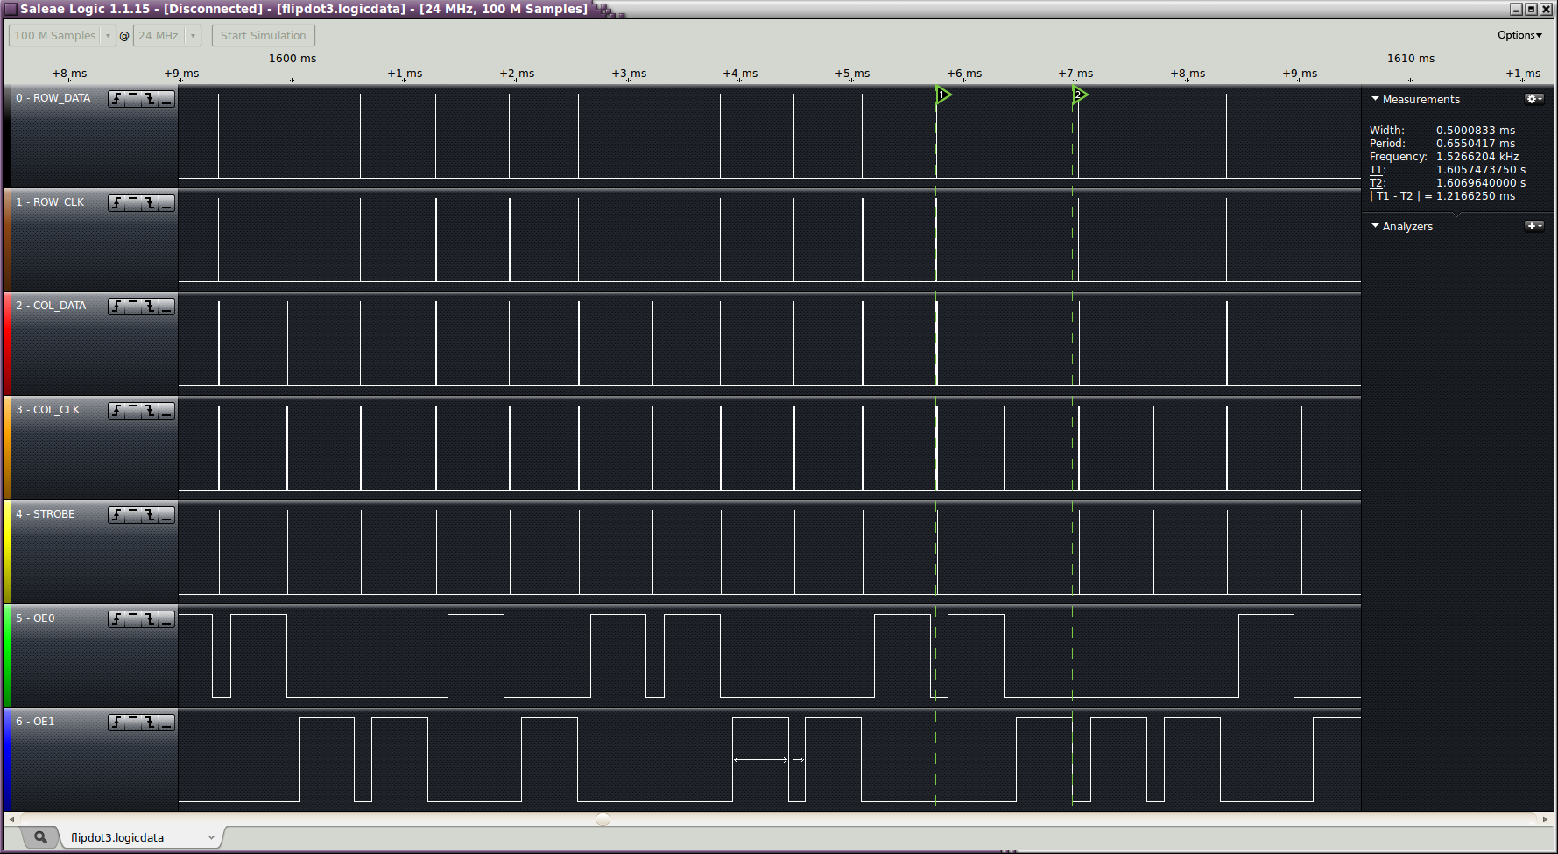Open the Options menu
Screen dimensions: 1558x854
click(x=1519, y=35)
